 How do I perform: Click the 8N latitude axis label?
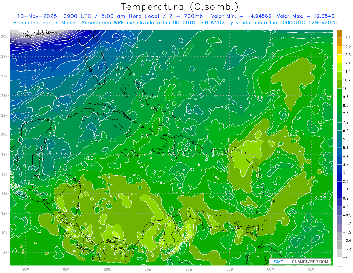point(5,252)
